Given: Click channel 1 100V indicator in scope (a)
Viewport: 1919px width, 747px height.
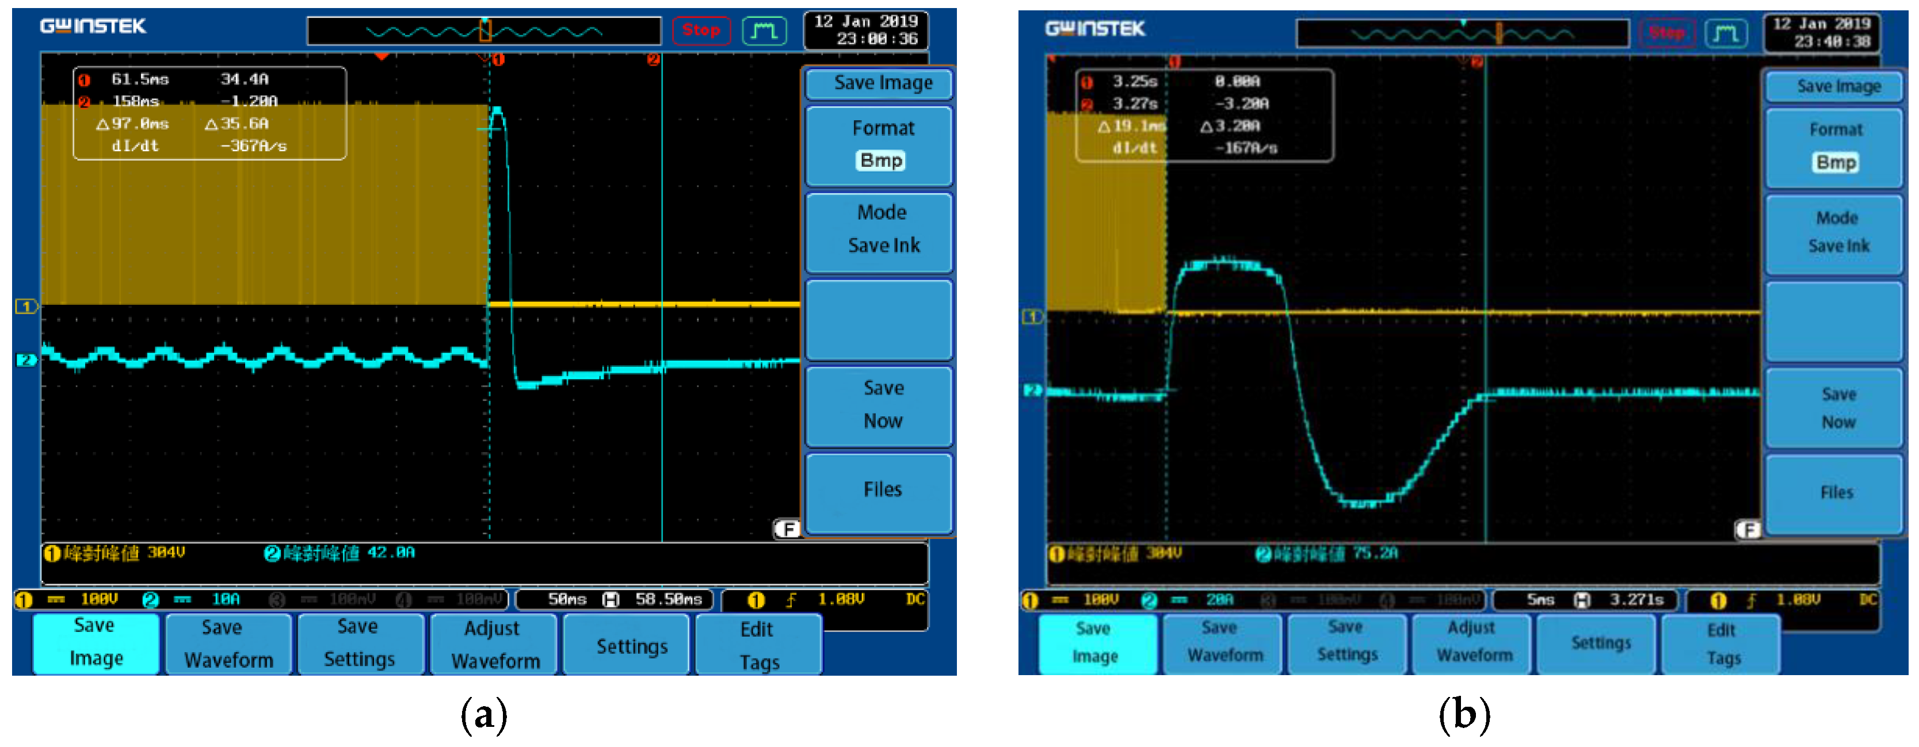Looking at the screenshot, I should tap(68, 600).
